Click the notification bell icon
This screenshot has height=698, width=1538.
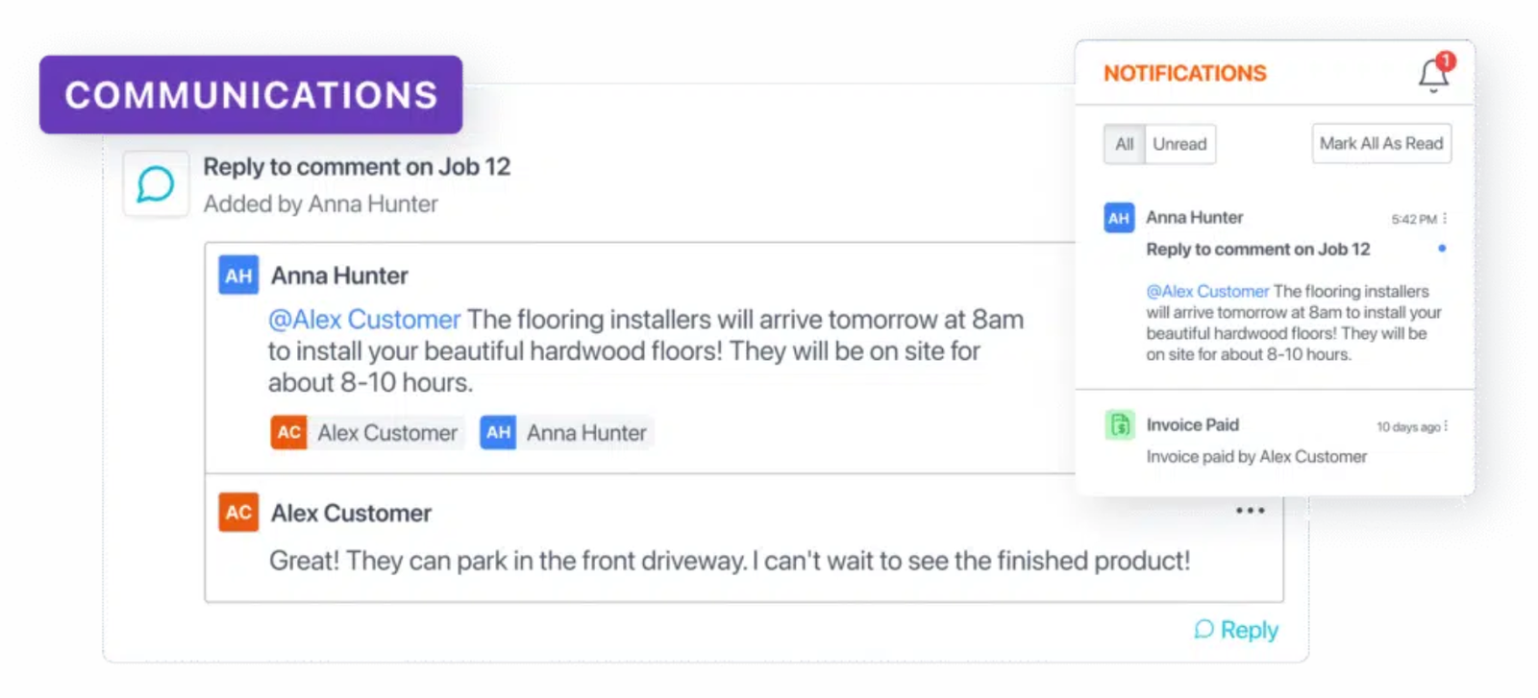click(1433, 74)
